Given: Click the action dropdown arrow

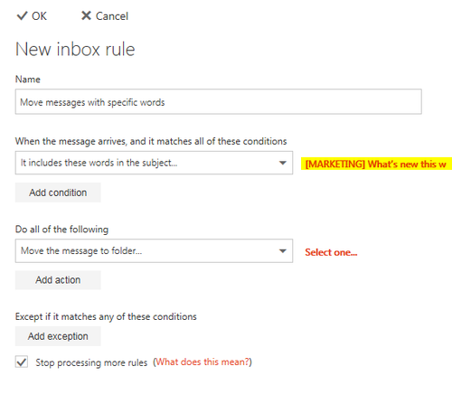Looking at the screenshot, I should click(282, 251).
